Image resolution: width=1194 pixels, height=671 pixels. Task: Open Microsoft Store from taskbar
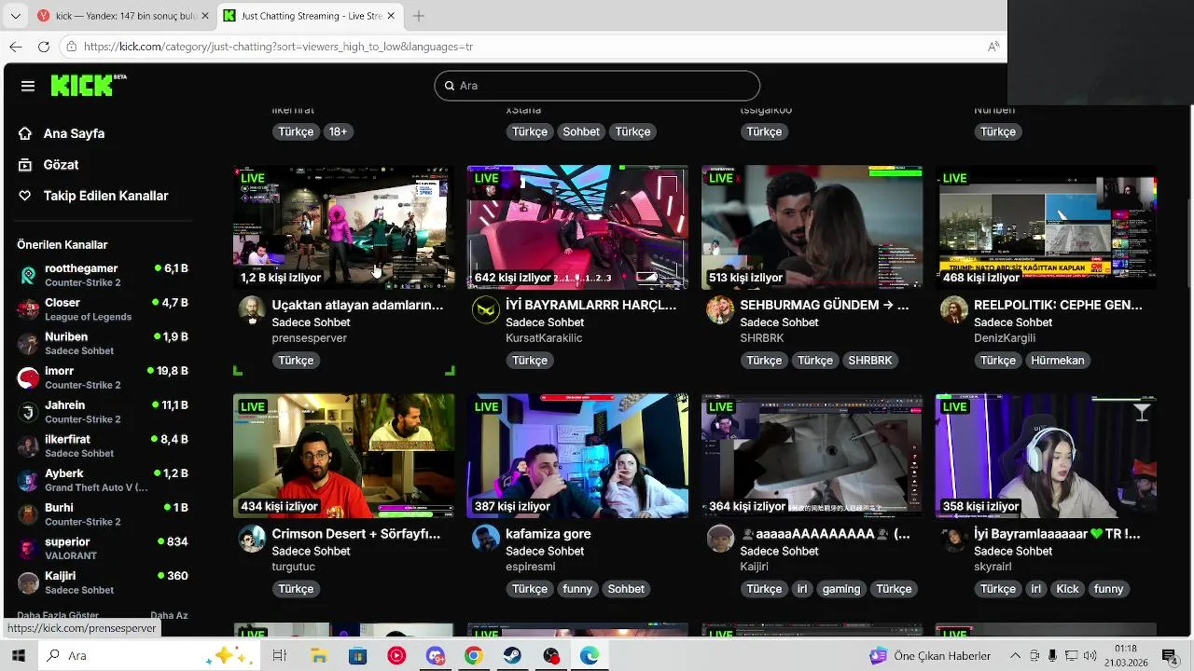coord(357,656)
